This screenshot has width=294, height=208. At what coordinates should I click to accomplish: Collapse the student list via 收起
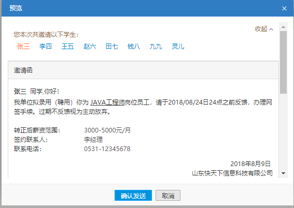coord(261,29)
